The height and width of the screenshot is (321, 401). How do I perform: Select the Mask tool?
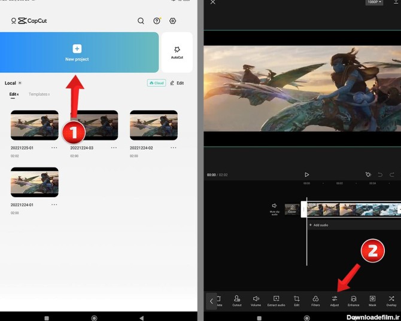[372, 300]
